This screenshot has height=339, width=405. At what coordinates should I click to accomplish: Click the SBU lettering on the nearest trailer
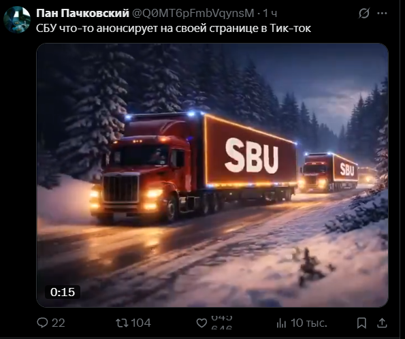(252, 156)
